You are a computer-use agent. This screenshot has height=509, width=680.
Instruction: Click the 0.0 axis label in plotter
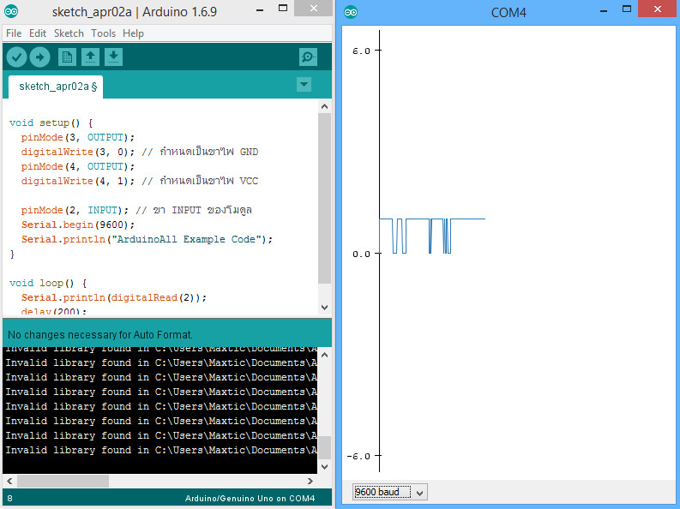click(361, 254)
